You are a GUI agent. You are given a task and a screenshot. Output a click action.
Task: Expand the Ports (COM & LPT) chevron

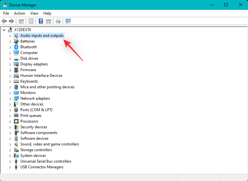(10, 110)
